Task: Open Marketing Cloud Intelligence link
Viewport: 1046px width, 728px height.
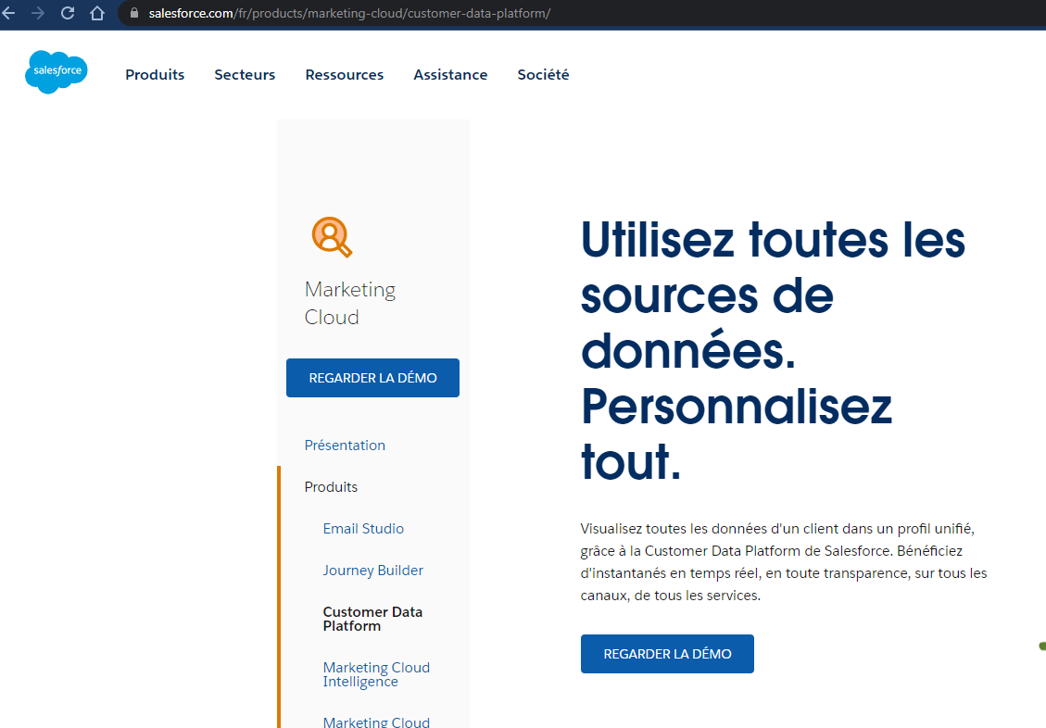Action: [376, 674]
